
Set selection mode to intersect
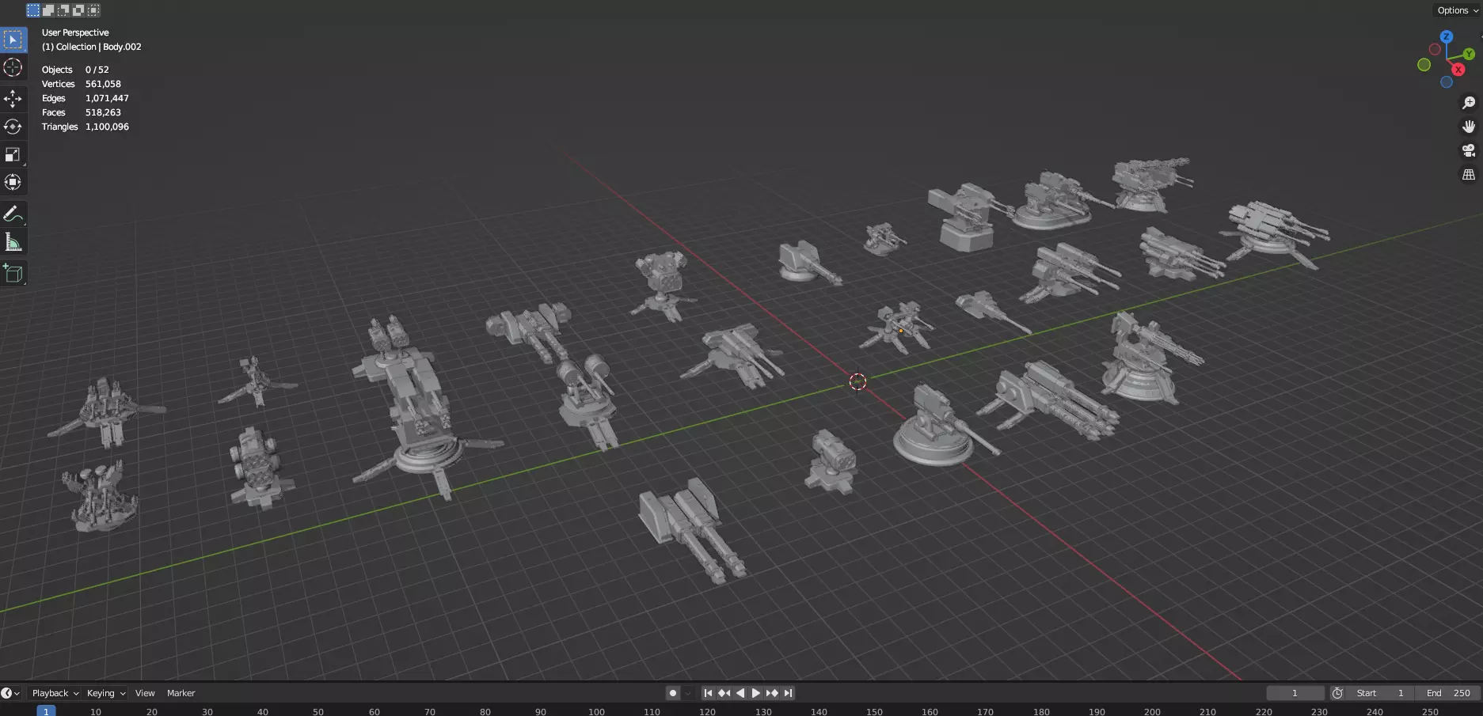click(93, 10)
